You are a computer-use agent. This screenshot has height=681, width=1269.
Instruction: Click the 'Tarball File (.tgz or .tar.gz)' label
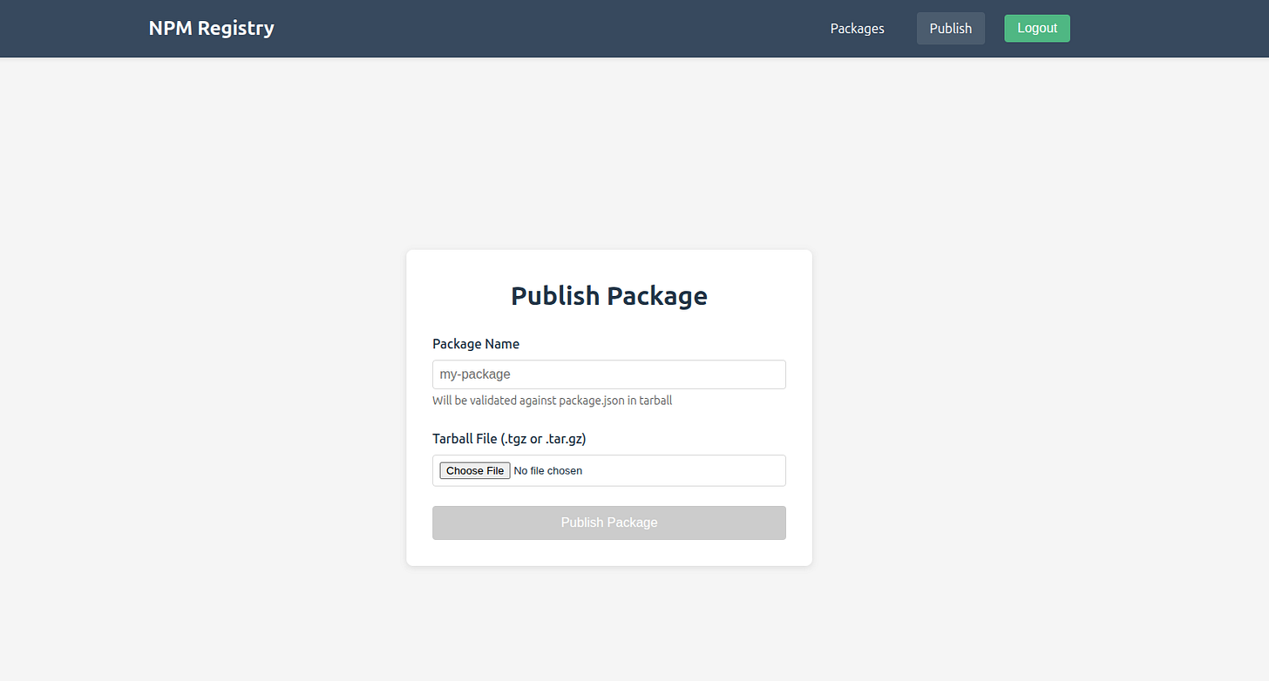[509, 439]
